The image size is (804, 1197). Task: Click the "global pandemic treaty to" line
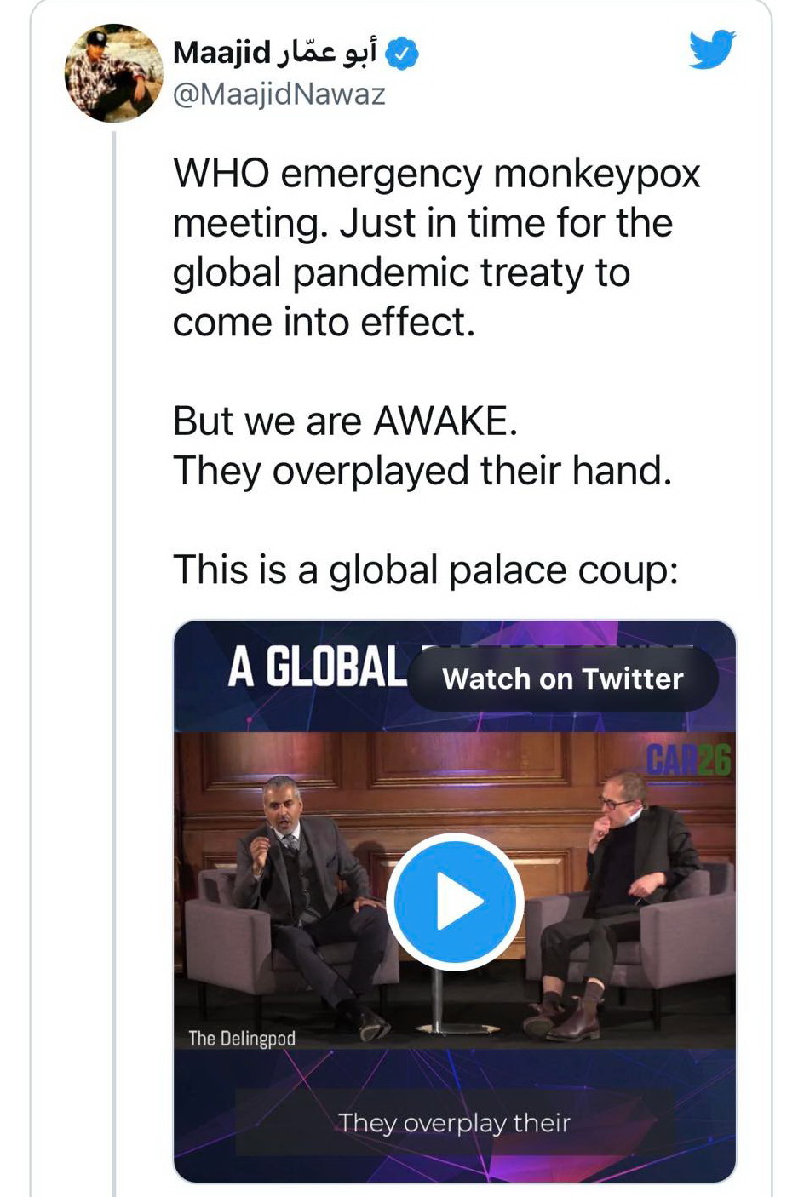(401, 272)
